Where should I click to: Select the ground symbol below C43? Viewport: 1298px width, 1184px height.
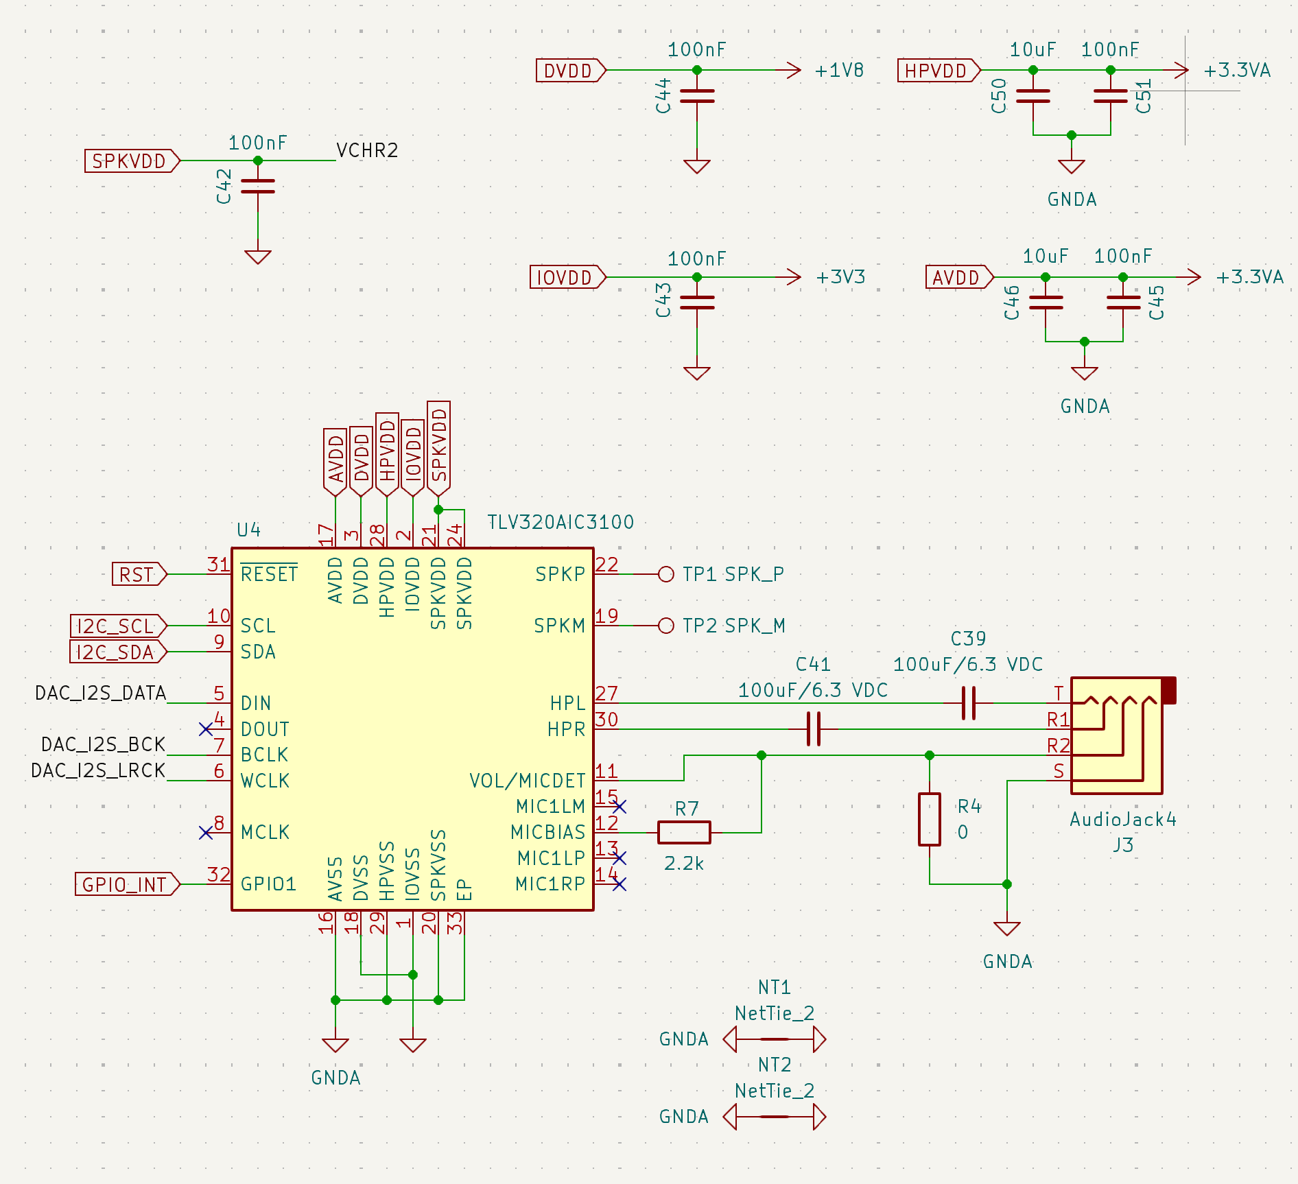coord(697,373)
